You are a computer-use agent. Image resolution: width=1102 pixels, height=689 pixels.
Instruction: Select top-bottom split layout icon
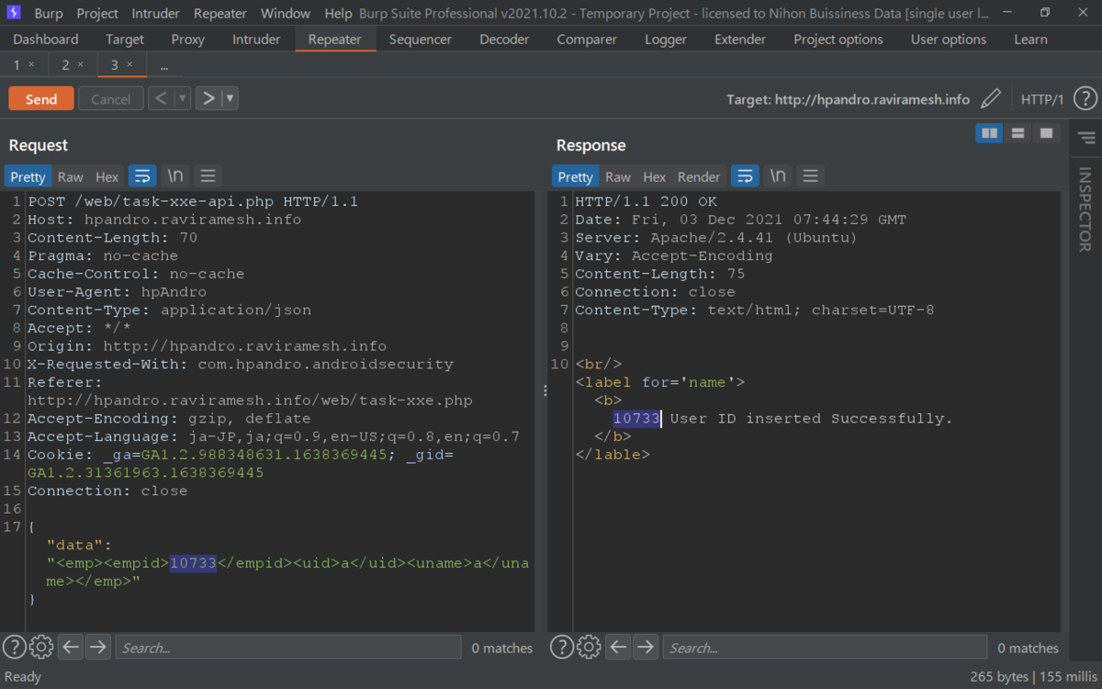[x=1018, y=133]
